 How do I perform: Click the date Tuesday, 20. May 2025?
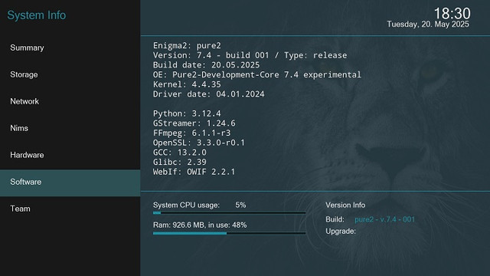pos(428,25)
